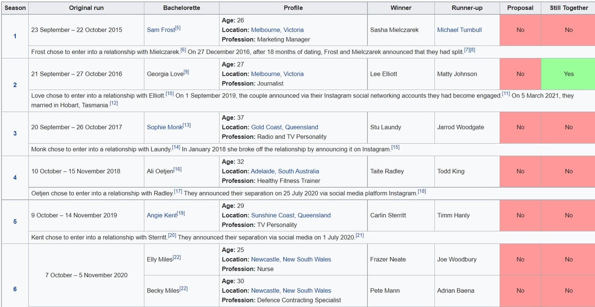
Task: Click citation [17] after Radley relationship sentence
Action: pyautogui.click(x=178, y=191)
